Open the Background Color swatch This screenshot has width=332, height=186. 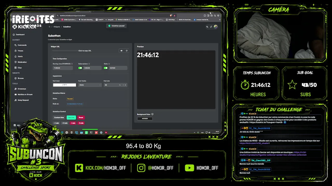(145, 119)
